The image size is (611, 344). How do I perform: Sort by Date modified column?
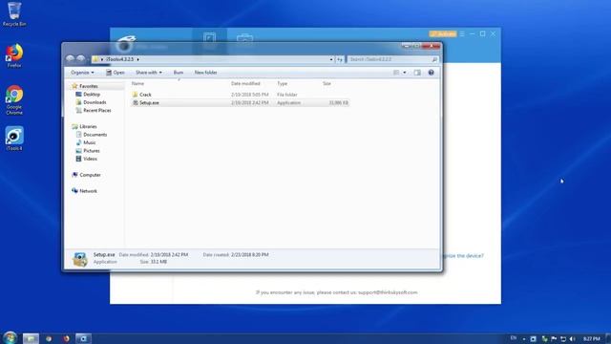pos(245,83)
